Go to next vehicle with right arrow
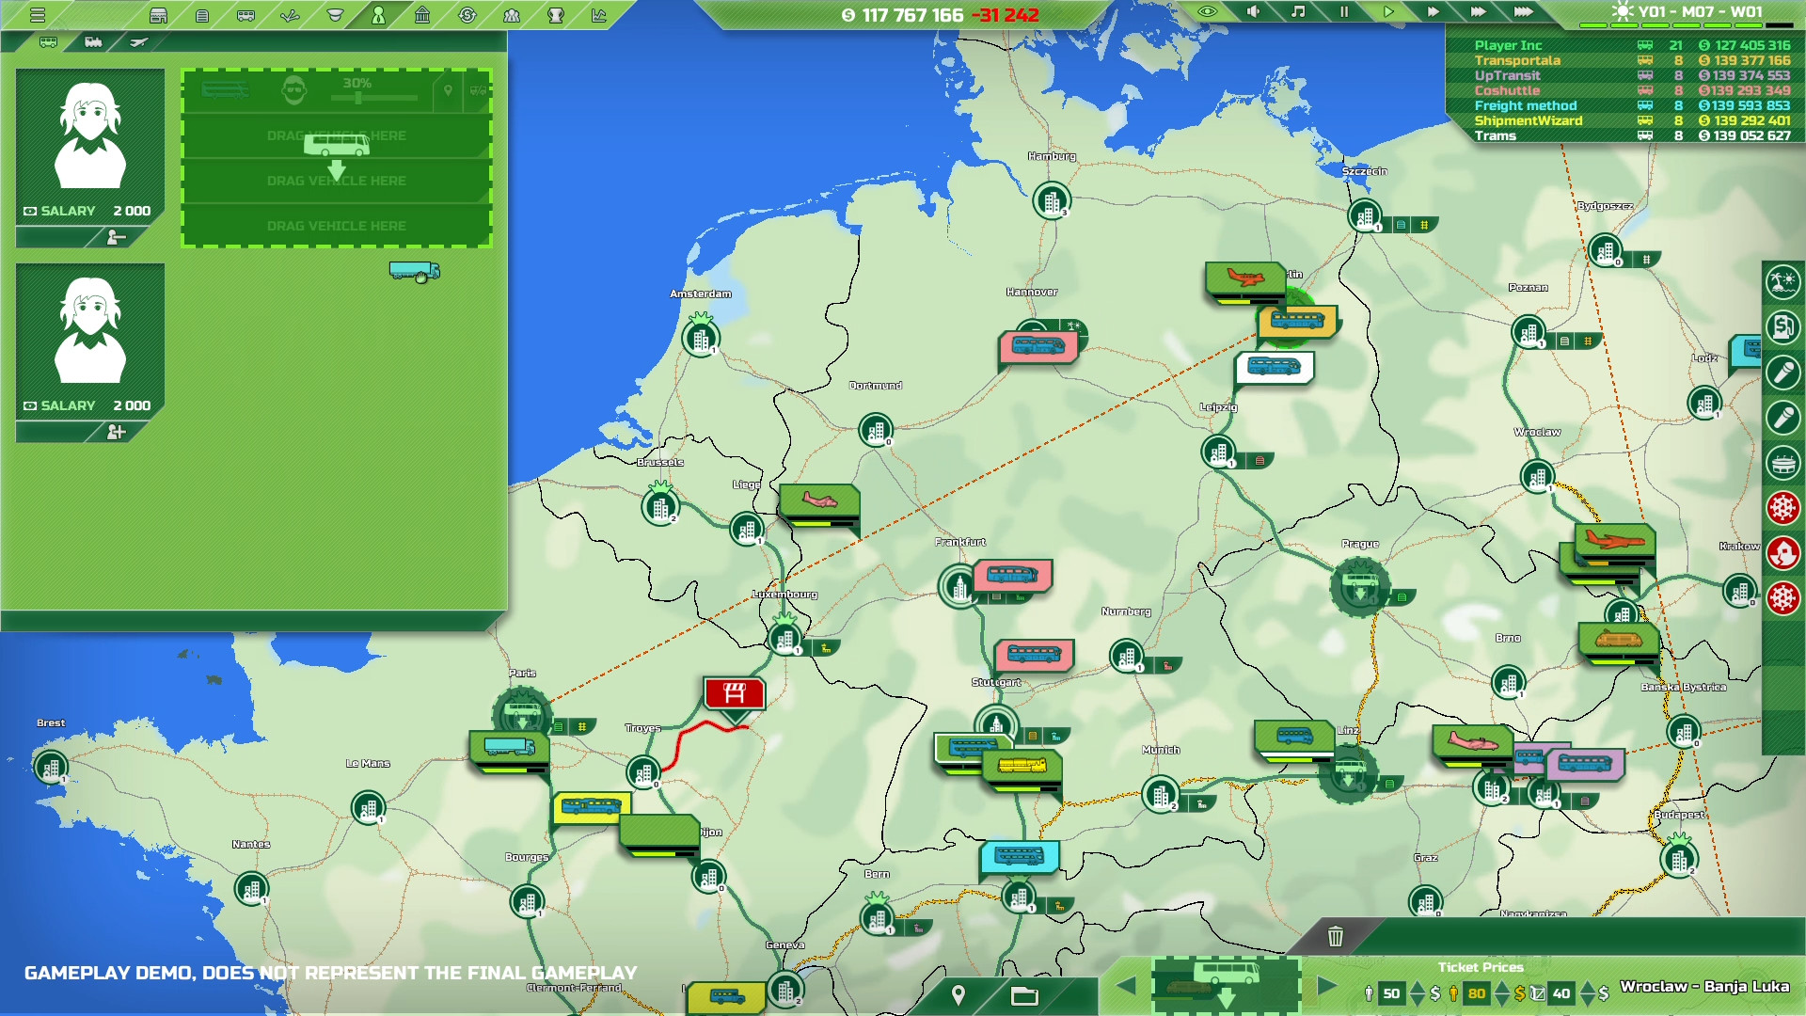Viewport: 1806px width, 1016px height. click(x=1326, y=986)
